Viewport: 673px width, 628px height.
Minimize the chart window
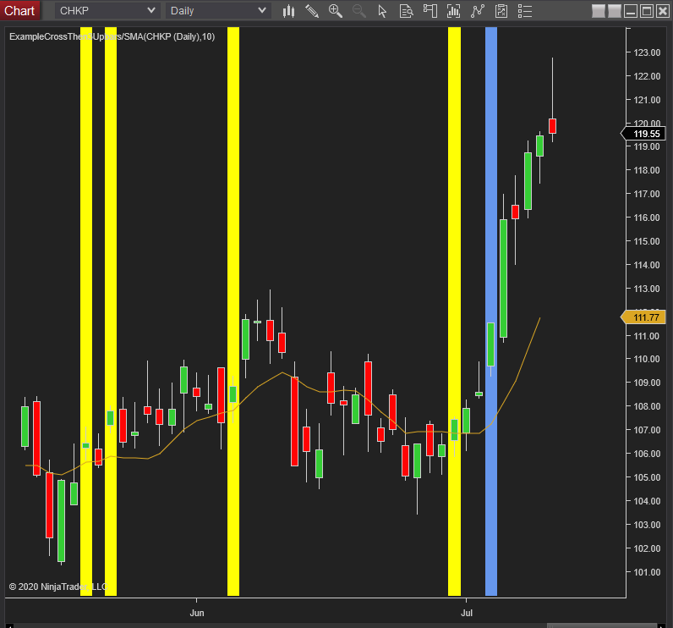631,11
